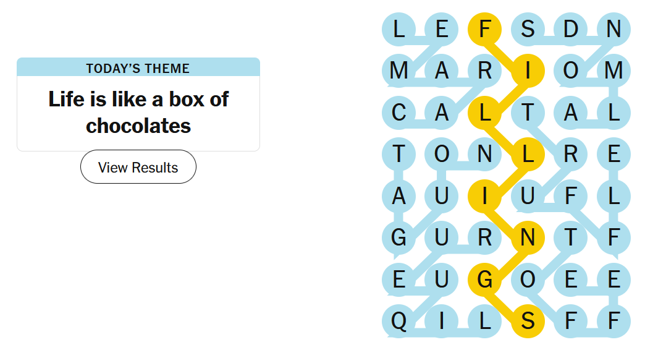
Task: Select the yellow N tile
Action: pyautogui.click(x=528, y=237)
